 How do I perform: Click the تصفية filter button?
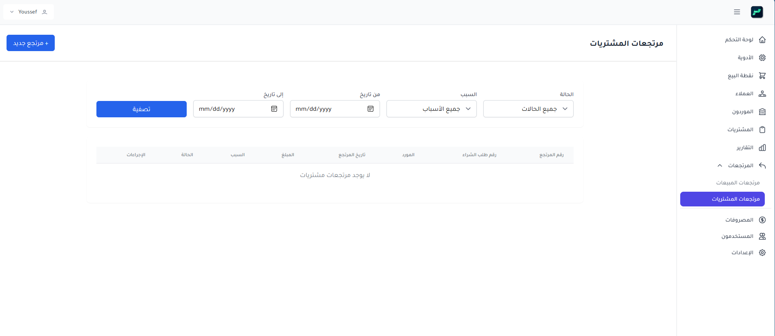[141, 109]
